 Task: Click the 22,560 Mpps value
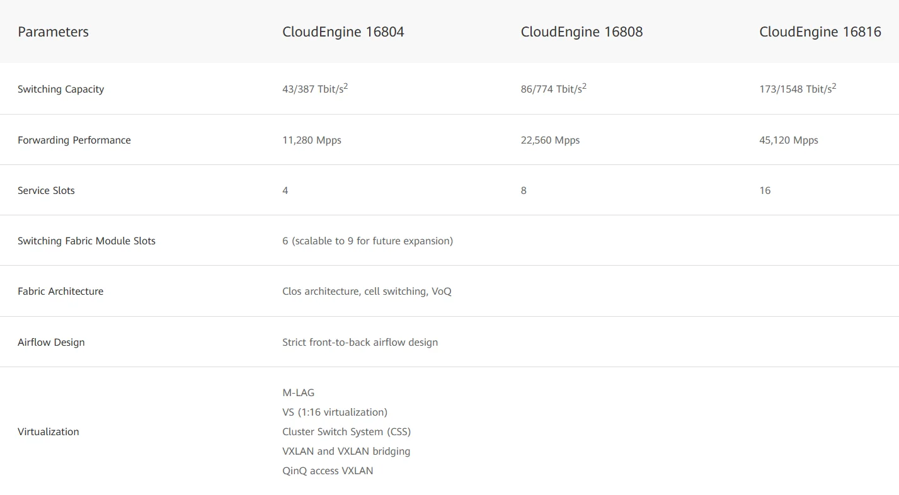[x=550, y=140]
